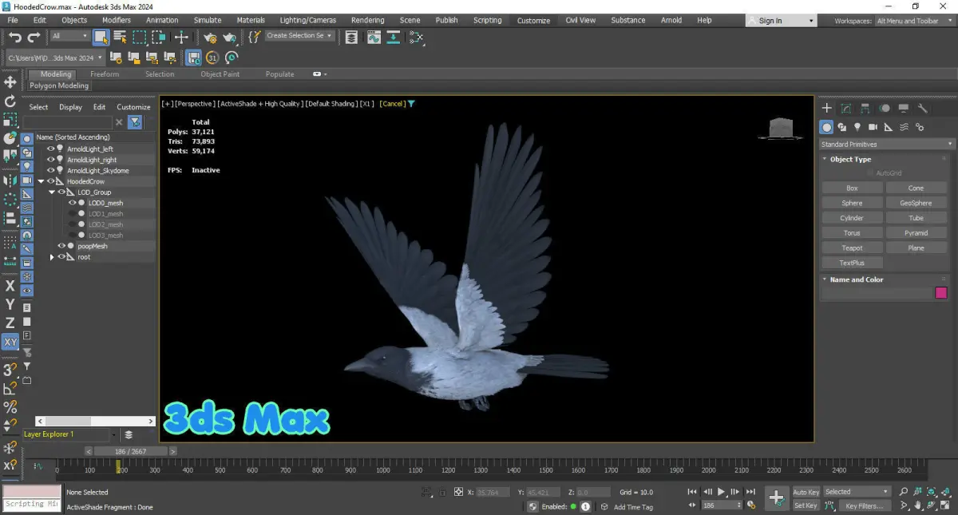
Task: Open the Selected key filter dropdown
Action: 857,492
